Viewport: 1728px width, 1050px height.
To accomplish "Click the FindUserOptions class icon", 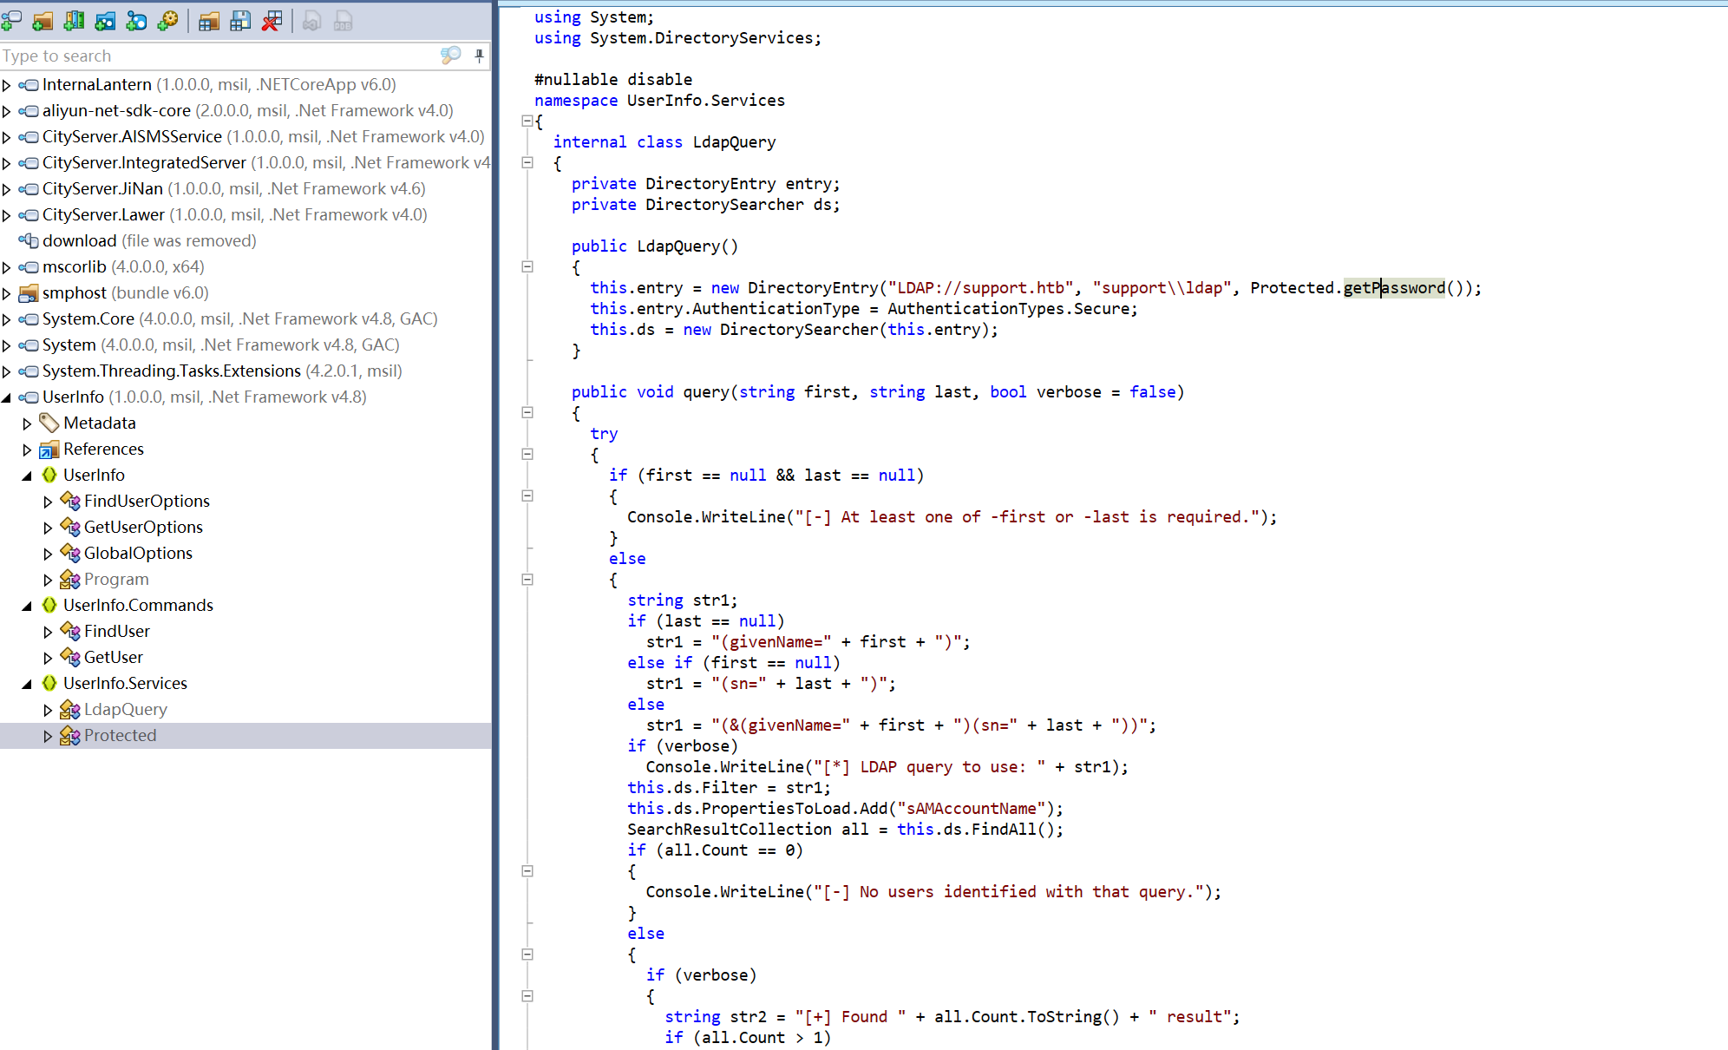I will [70, 501].
